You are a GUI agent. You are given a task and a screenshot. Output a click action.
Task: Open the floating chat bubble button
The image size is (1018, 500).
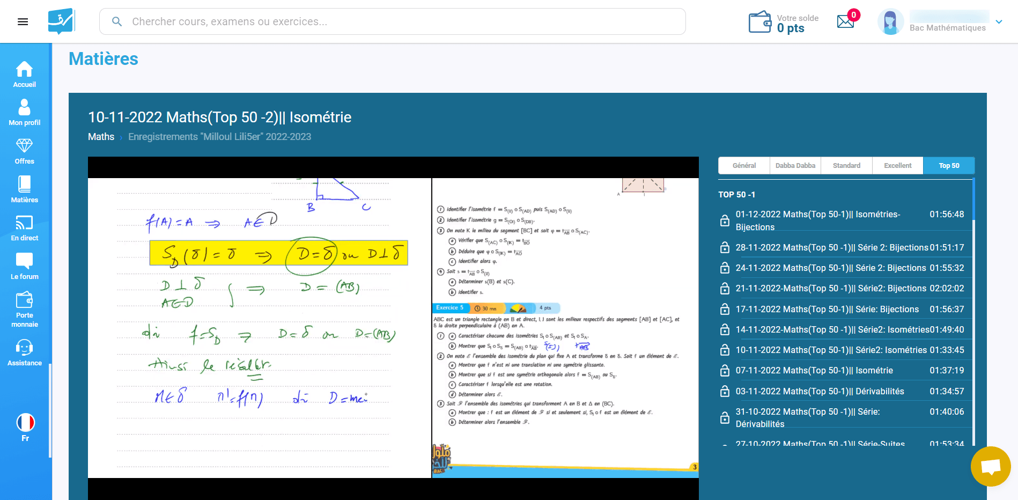990,466
